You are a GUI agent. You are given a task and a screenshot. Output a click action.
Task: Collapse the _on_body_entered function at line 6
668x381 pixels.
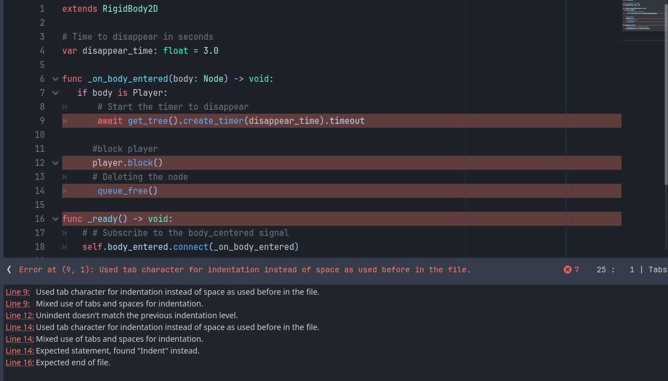pos(55,79)
